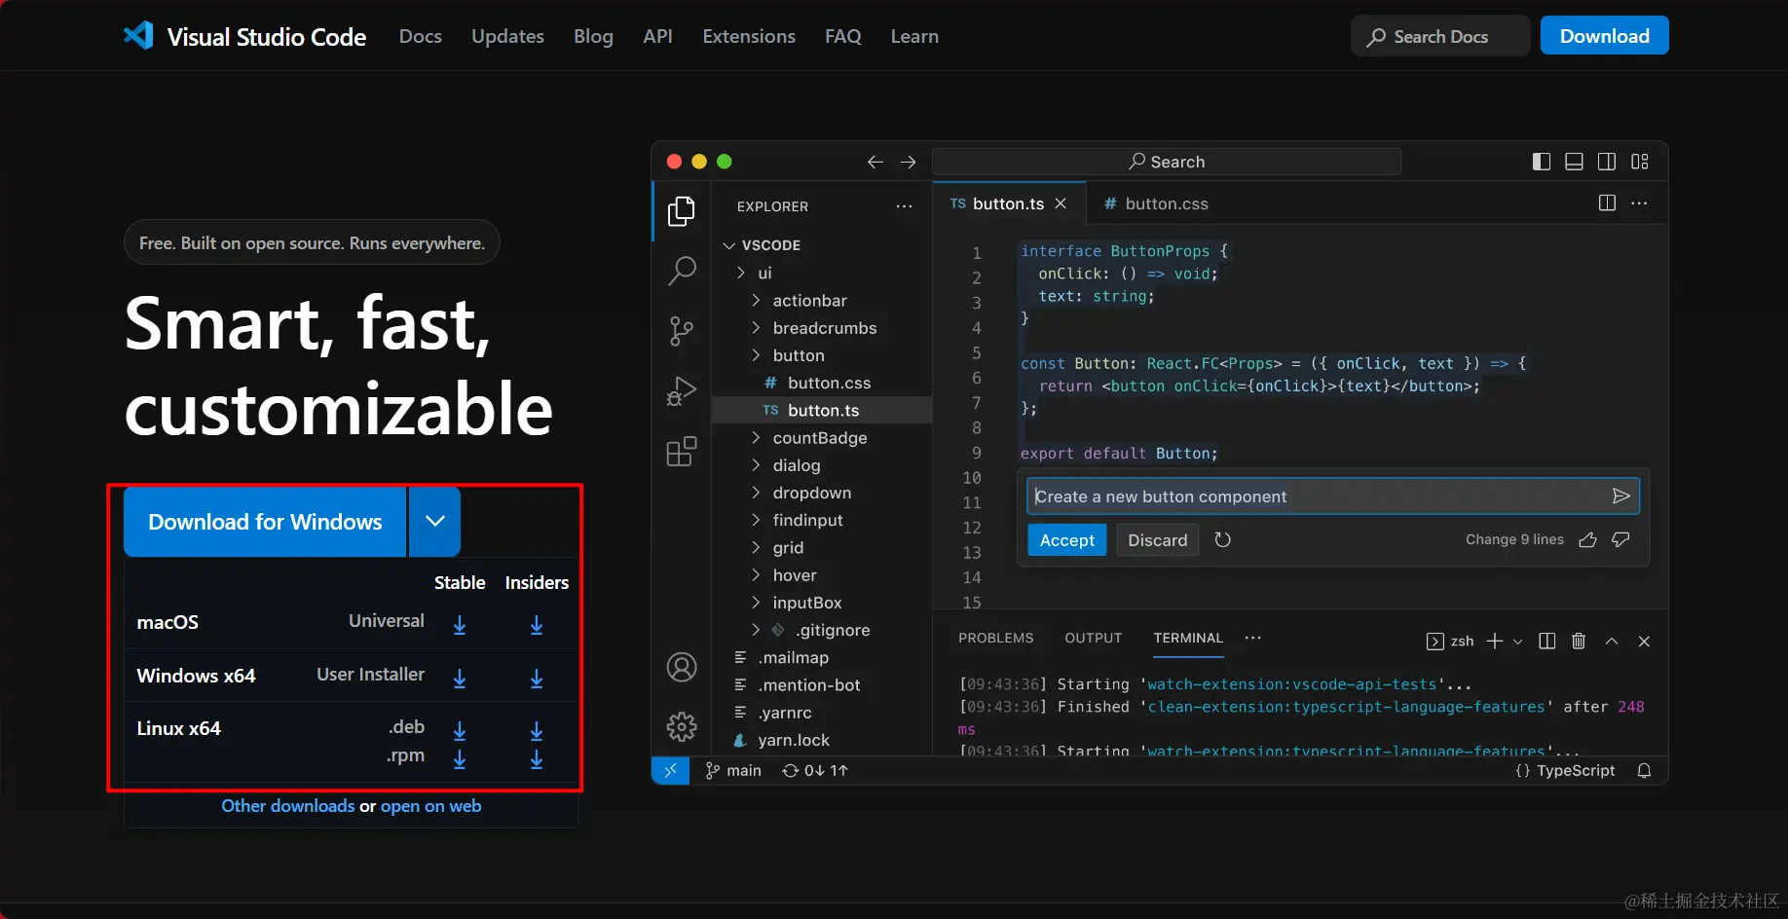
Task: Switch to OUTPUT panel tab
Action: 1093,638
